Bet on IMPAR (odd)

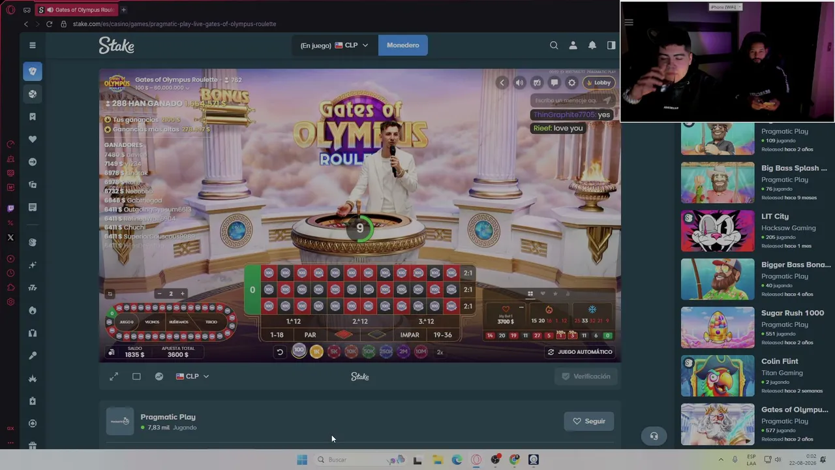click(410, 335)
